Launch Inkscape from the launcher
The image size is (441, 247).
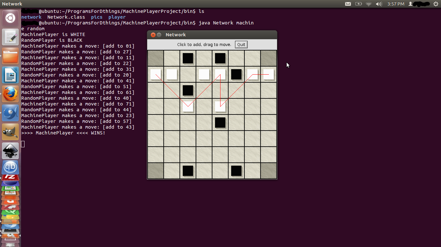10,151
